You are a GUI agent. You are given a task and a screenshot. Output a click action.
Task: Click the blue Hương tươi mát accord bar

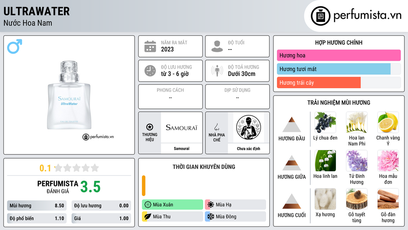[334, 69]
